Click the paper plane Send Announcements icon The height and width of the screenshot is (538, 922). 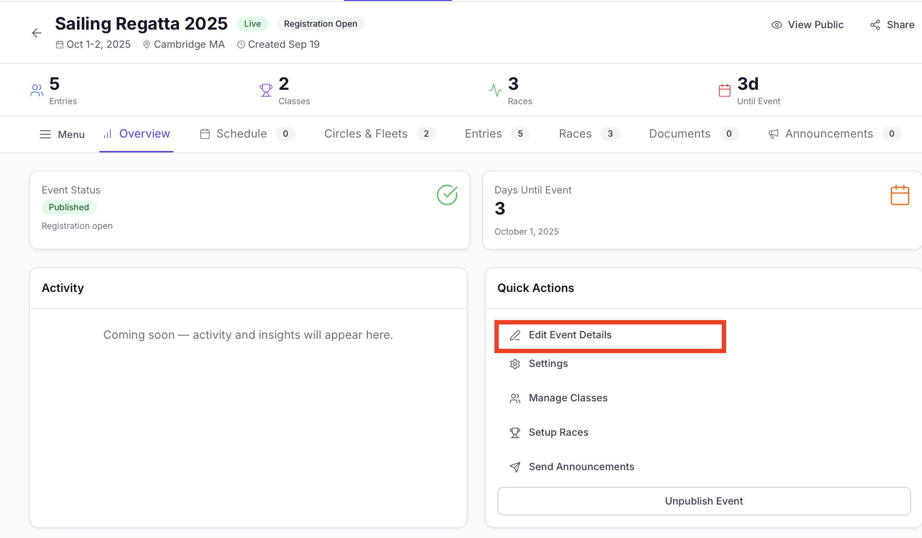point(515,467)
